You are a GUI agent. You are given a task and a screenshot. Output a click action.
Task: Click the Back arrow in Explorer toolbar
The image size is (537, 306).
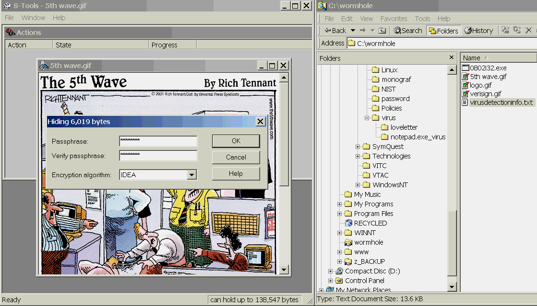335,31
